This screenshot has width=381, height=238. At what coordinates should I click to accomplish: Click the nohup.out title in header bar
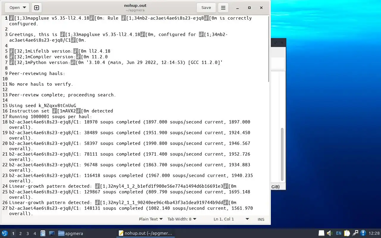click(x=135, y=5)
